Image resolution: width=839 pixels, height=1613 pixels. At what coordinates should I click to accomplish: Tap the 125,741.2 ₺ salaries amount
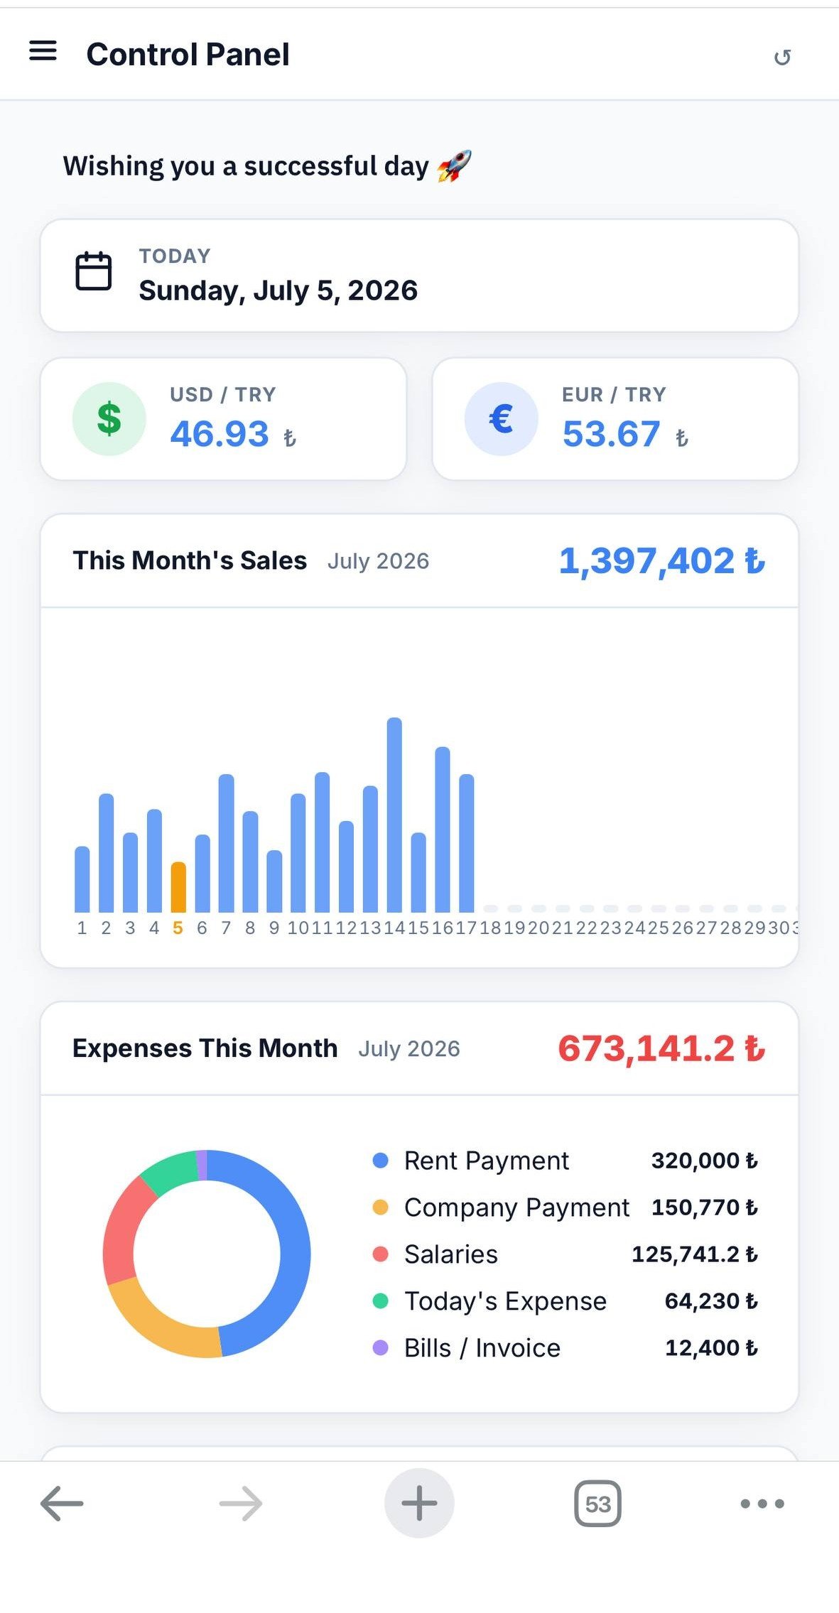(x=695, y=1254)
